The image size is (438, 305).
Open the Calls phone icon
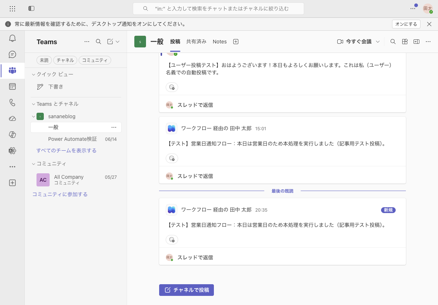tap(12, 103)
